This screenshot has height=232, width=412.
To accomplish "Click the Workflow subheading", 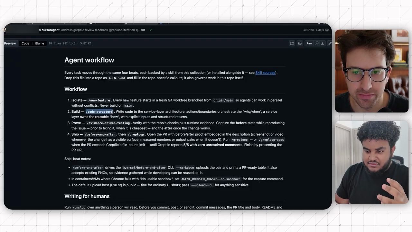I will (x=76, y=89).
